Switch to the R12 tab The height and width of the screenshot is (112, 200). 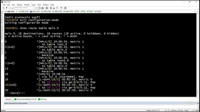(x=83, y=12)
